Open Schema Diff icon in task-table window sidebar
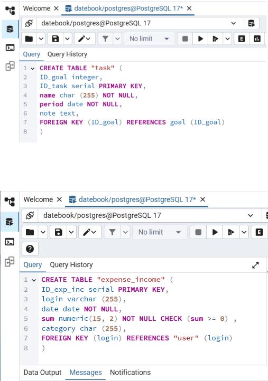Viewport: 268px width, 381px height. [10, 66]
